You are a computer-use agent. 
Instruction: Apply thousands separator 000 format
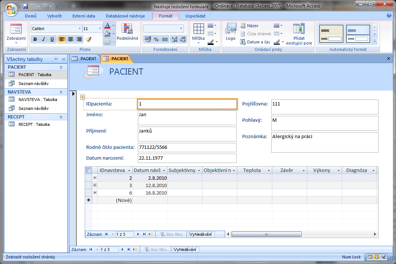click(165, 39)
